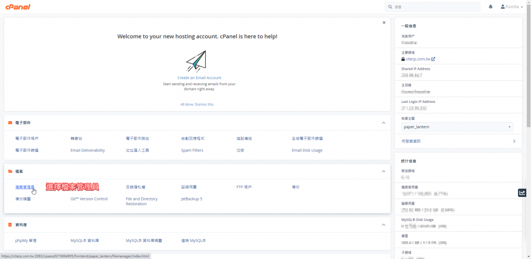
Task: Click Create an Email Account link
Action: click(199, 78)
